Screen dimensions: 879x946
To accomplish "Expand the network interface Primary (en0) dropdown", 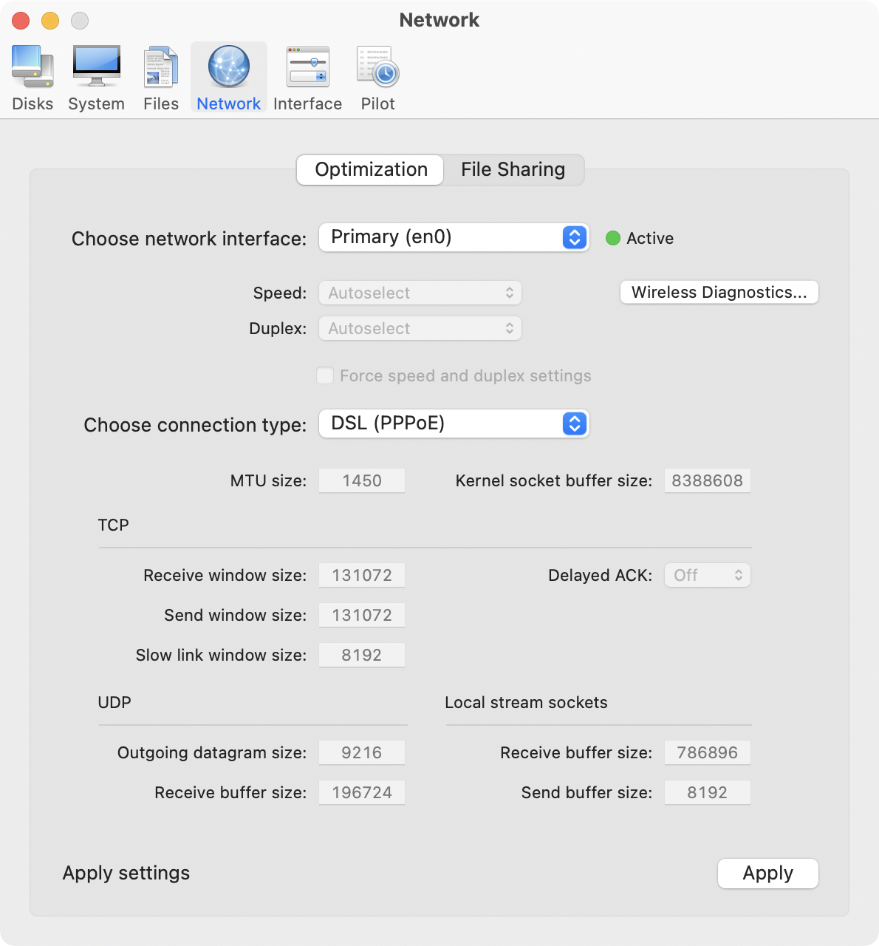I will coord(454,237).
